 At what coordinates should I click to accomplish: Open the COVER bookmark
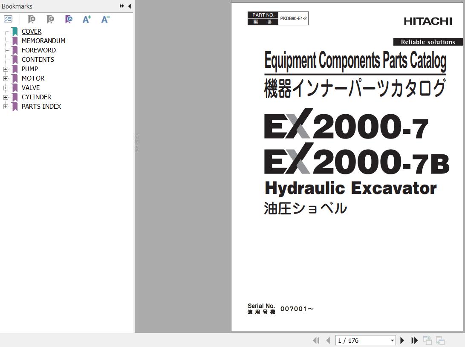point(32,32)
